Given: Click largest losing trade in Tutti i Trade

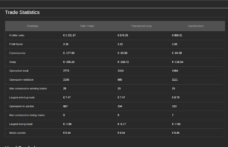Looking at the screenshot, I should (x=67, y=124).
